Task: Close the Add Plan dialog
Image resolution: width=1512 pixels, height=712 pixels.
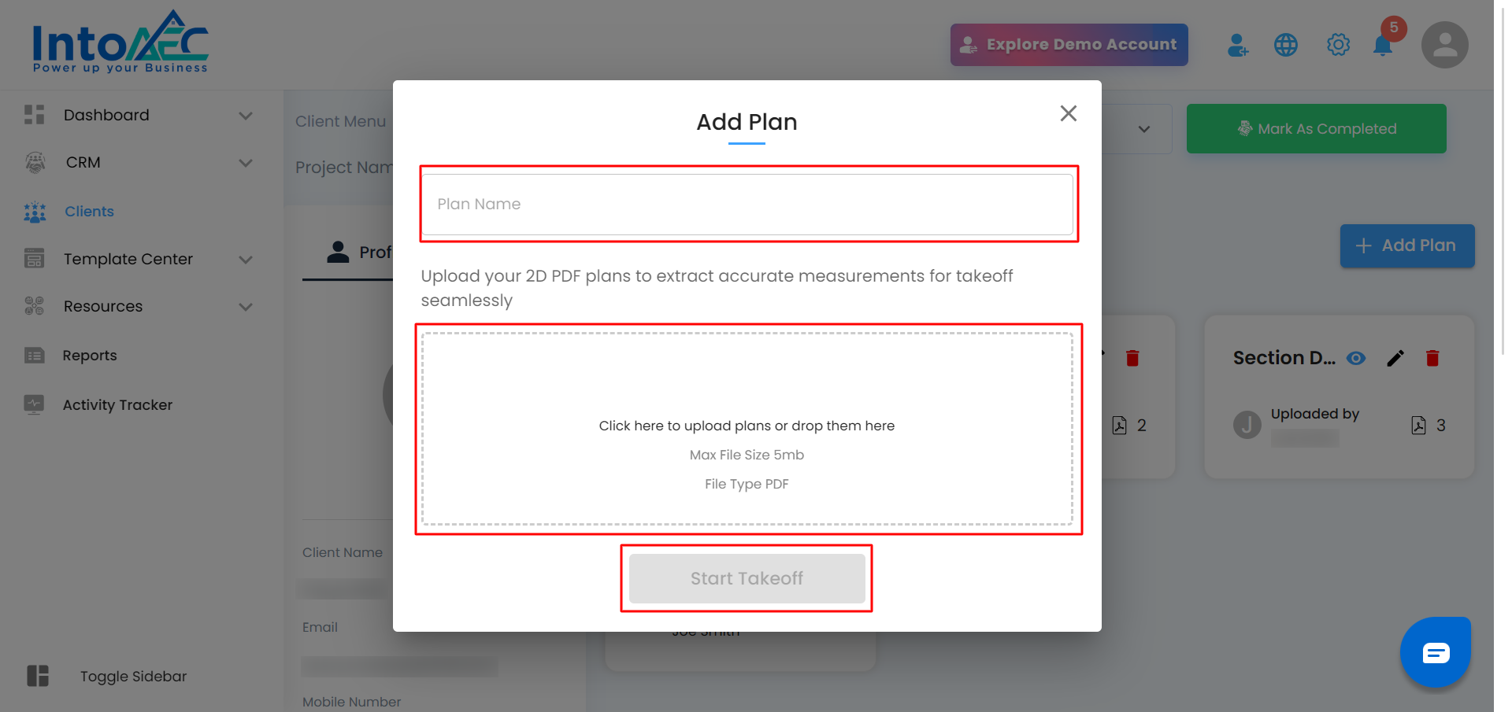Action: (x=1068, y=113)
